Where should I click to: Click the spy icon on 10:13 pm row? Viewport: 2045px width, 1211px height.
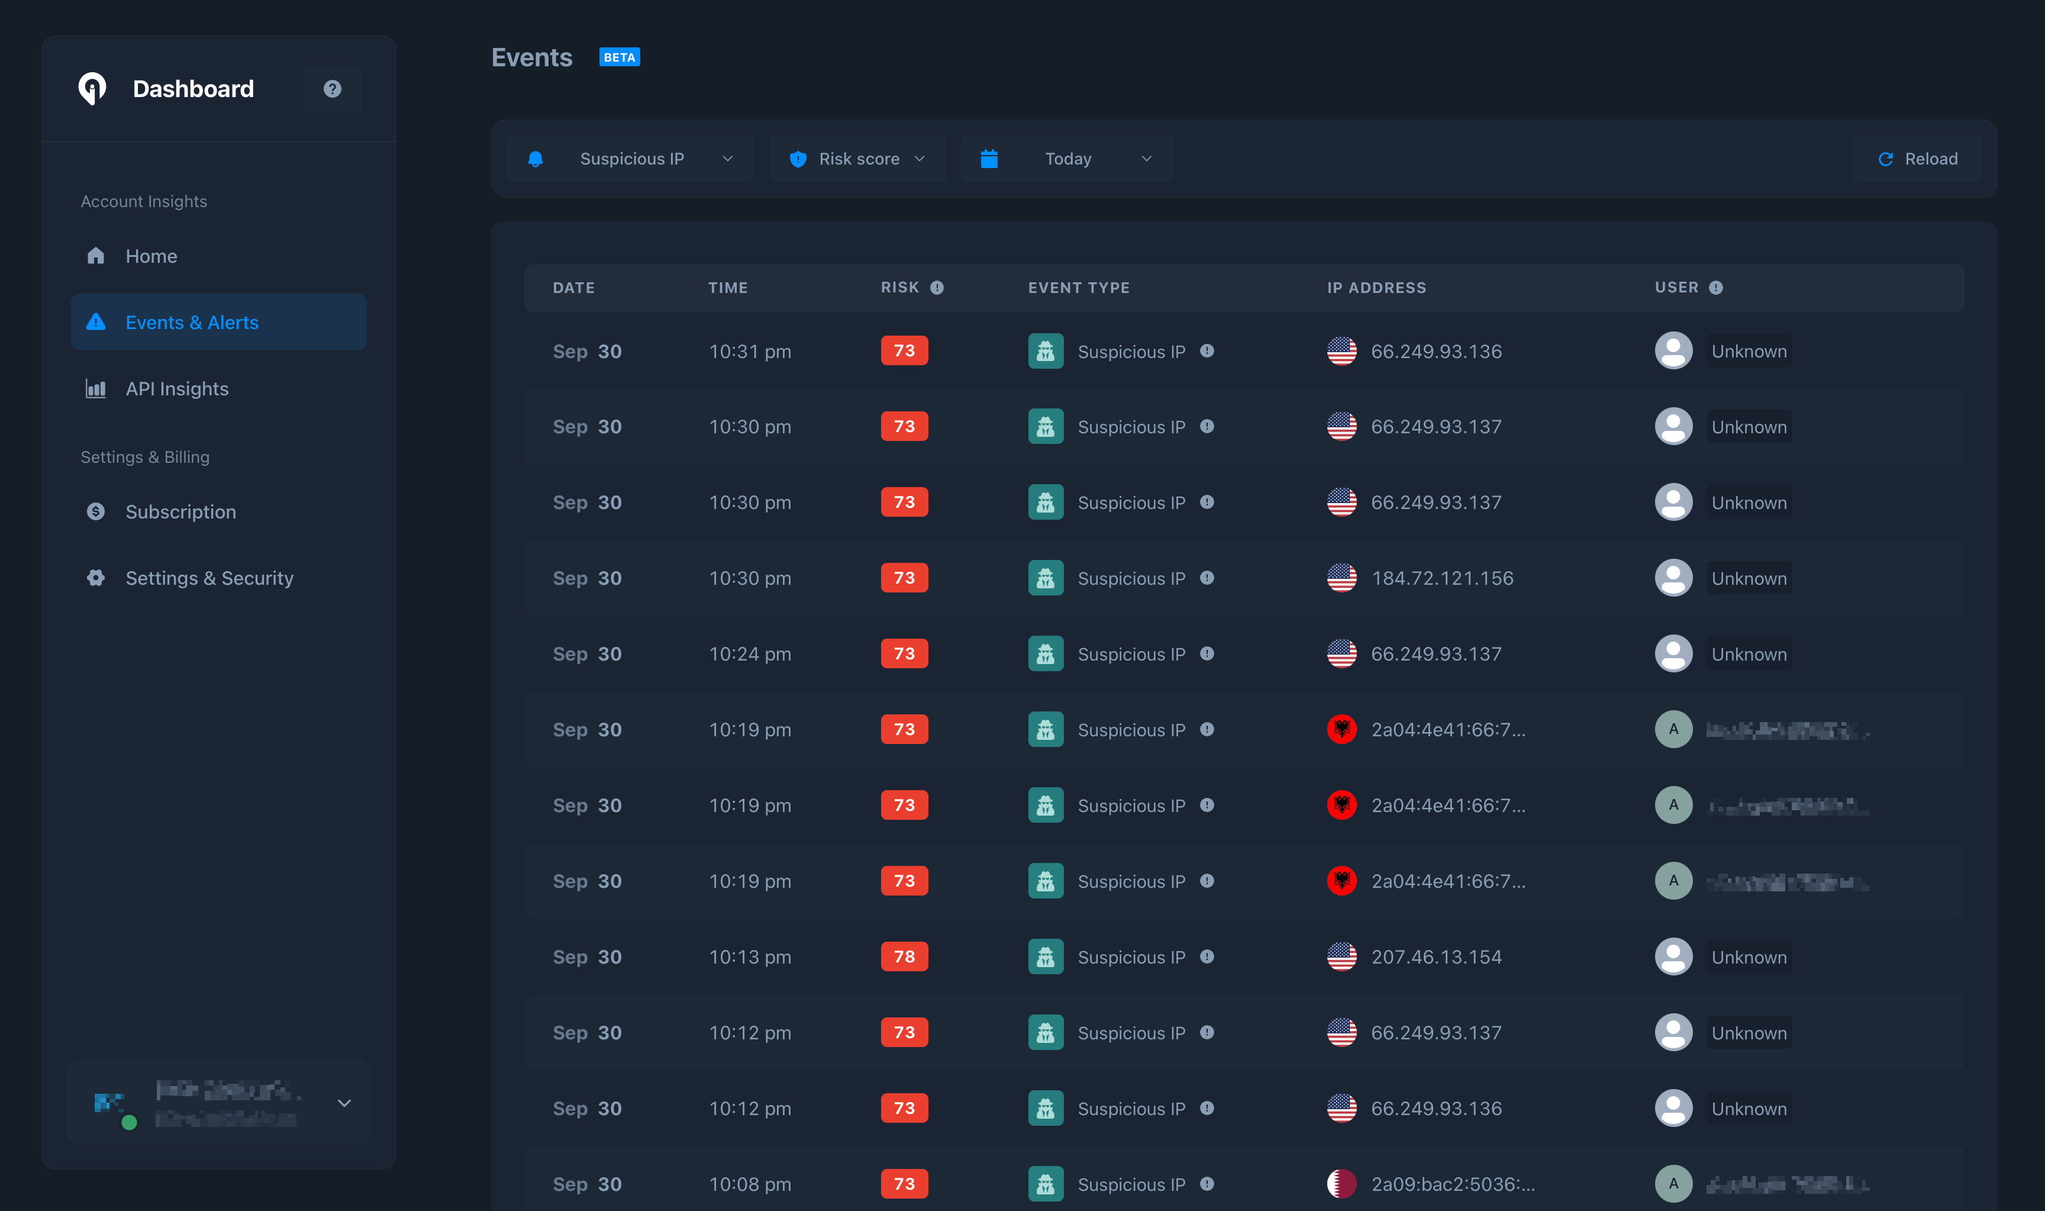pyautogui.click(x=1046, y=956)
